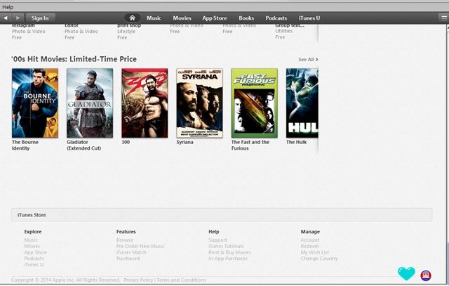Click The Bourne Identity title link

[25, 145]
